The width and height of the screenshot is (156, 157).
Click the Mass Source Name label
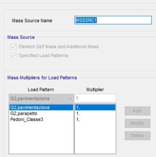32,20
